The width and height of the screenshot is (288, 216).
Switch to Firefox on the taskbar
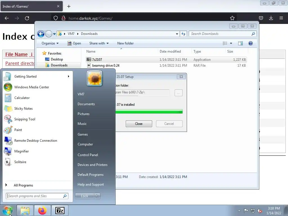pyautogui.click(x=42, y=210)
